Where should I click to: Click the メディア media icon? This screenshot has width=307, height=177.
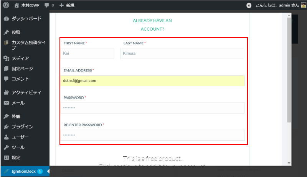tap(6, 58)
